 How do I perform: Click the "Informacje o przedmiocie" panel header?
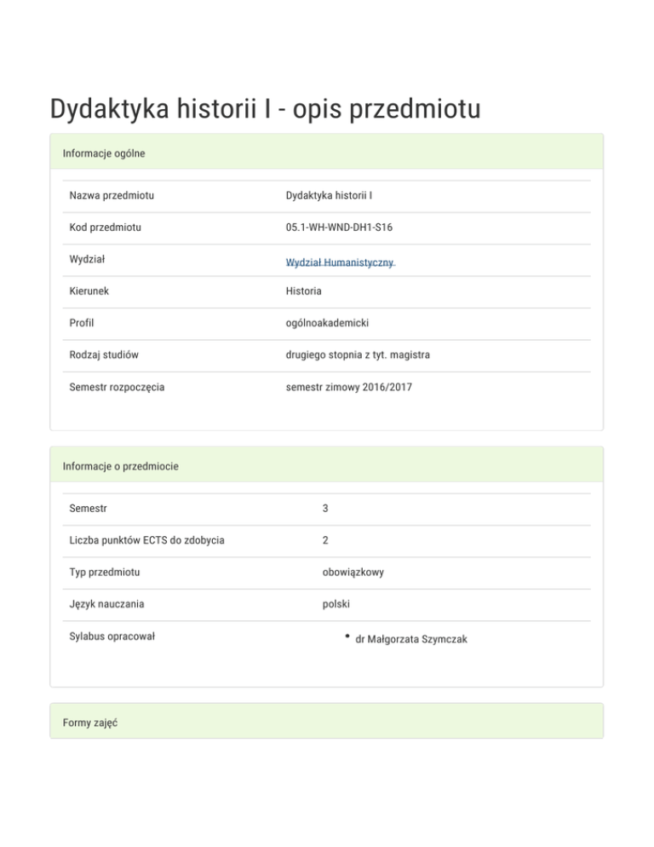pyautogui.click(x=120, y=466)
